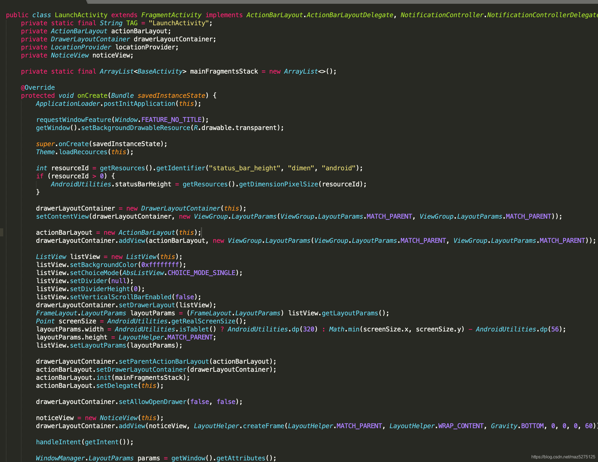
Task: Click getLayoutParams method call
Action: [x=350, y=313]
